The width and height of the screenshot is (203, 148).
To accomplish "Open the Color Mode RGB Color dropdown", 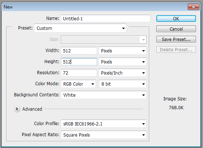I will point(78,84).
